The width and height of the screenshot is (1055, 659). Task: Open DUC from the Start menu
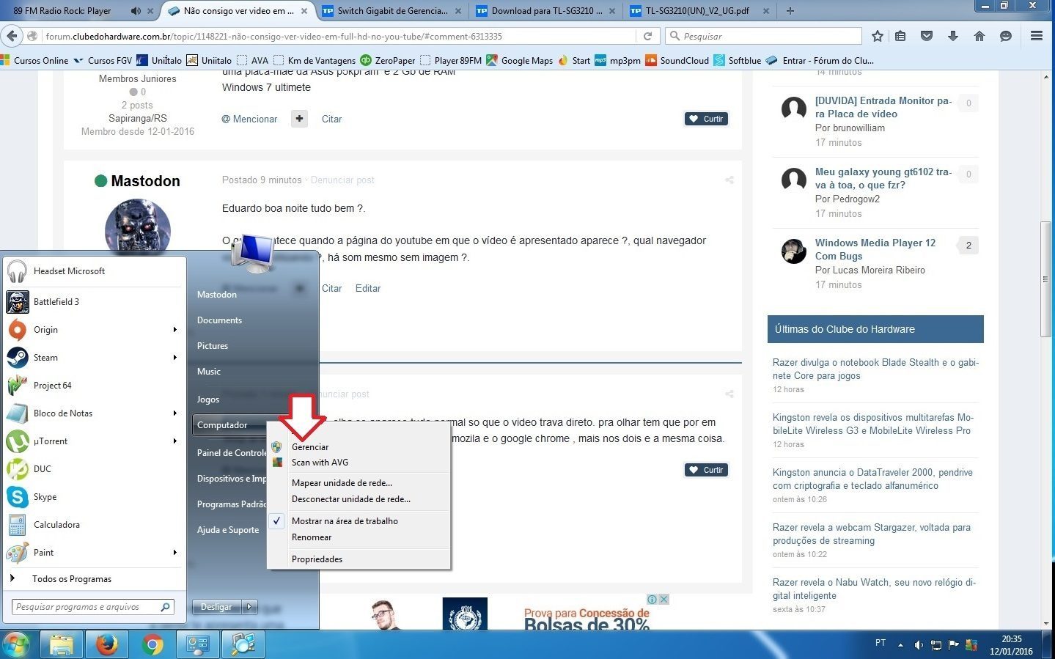tap(93, 468)
